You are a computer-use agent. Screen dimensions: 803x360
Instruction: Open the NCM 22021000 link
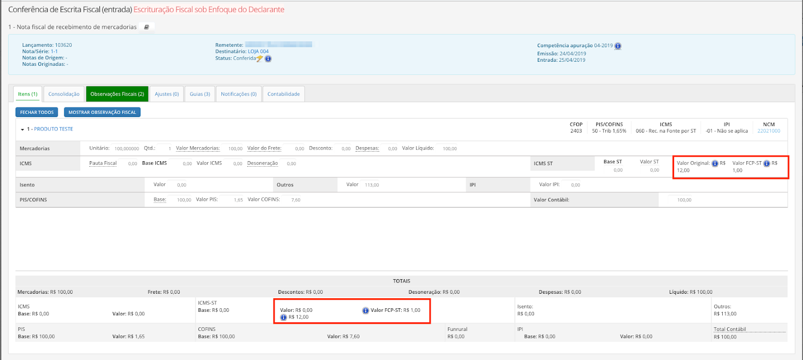(769, 131)
